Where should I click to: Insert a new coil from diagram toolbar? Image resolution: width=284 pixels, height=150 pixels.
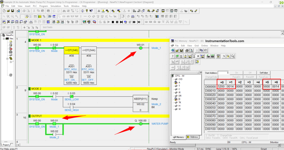tap(89, 16)
